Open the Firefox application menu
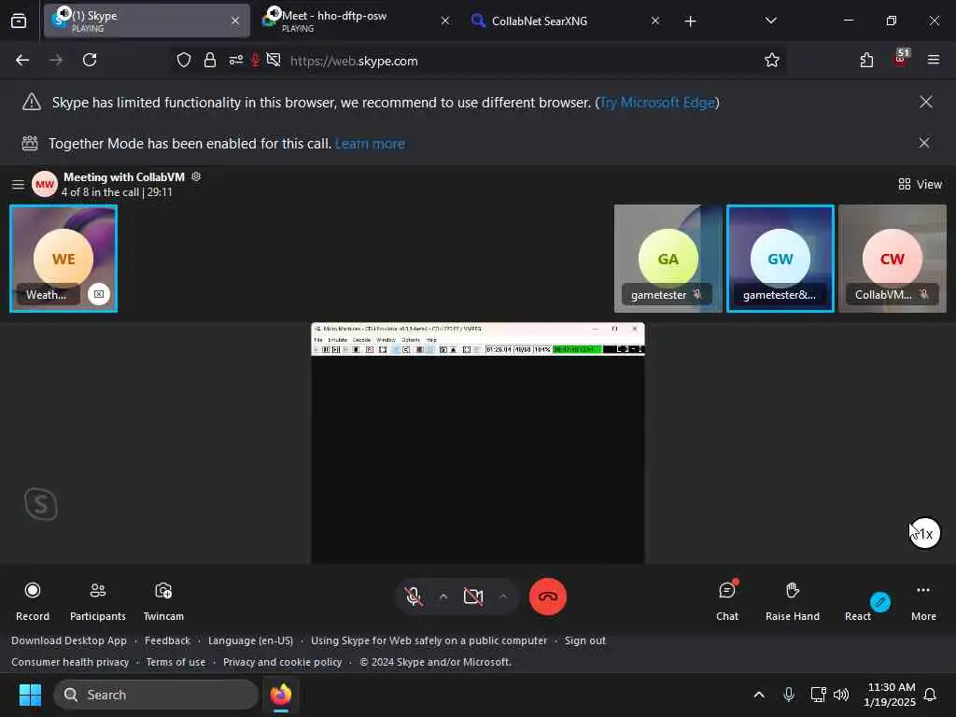 click(x=933, y=60)
